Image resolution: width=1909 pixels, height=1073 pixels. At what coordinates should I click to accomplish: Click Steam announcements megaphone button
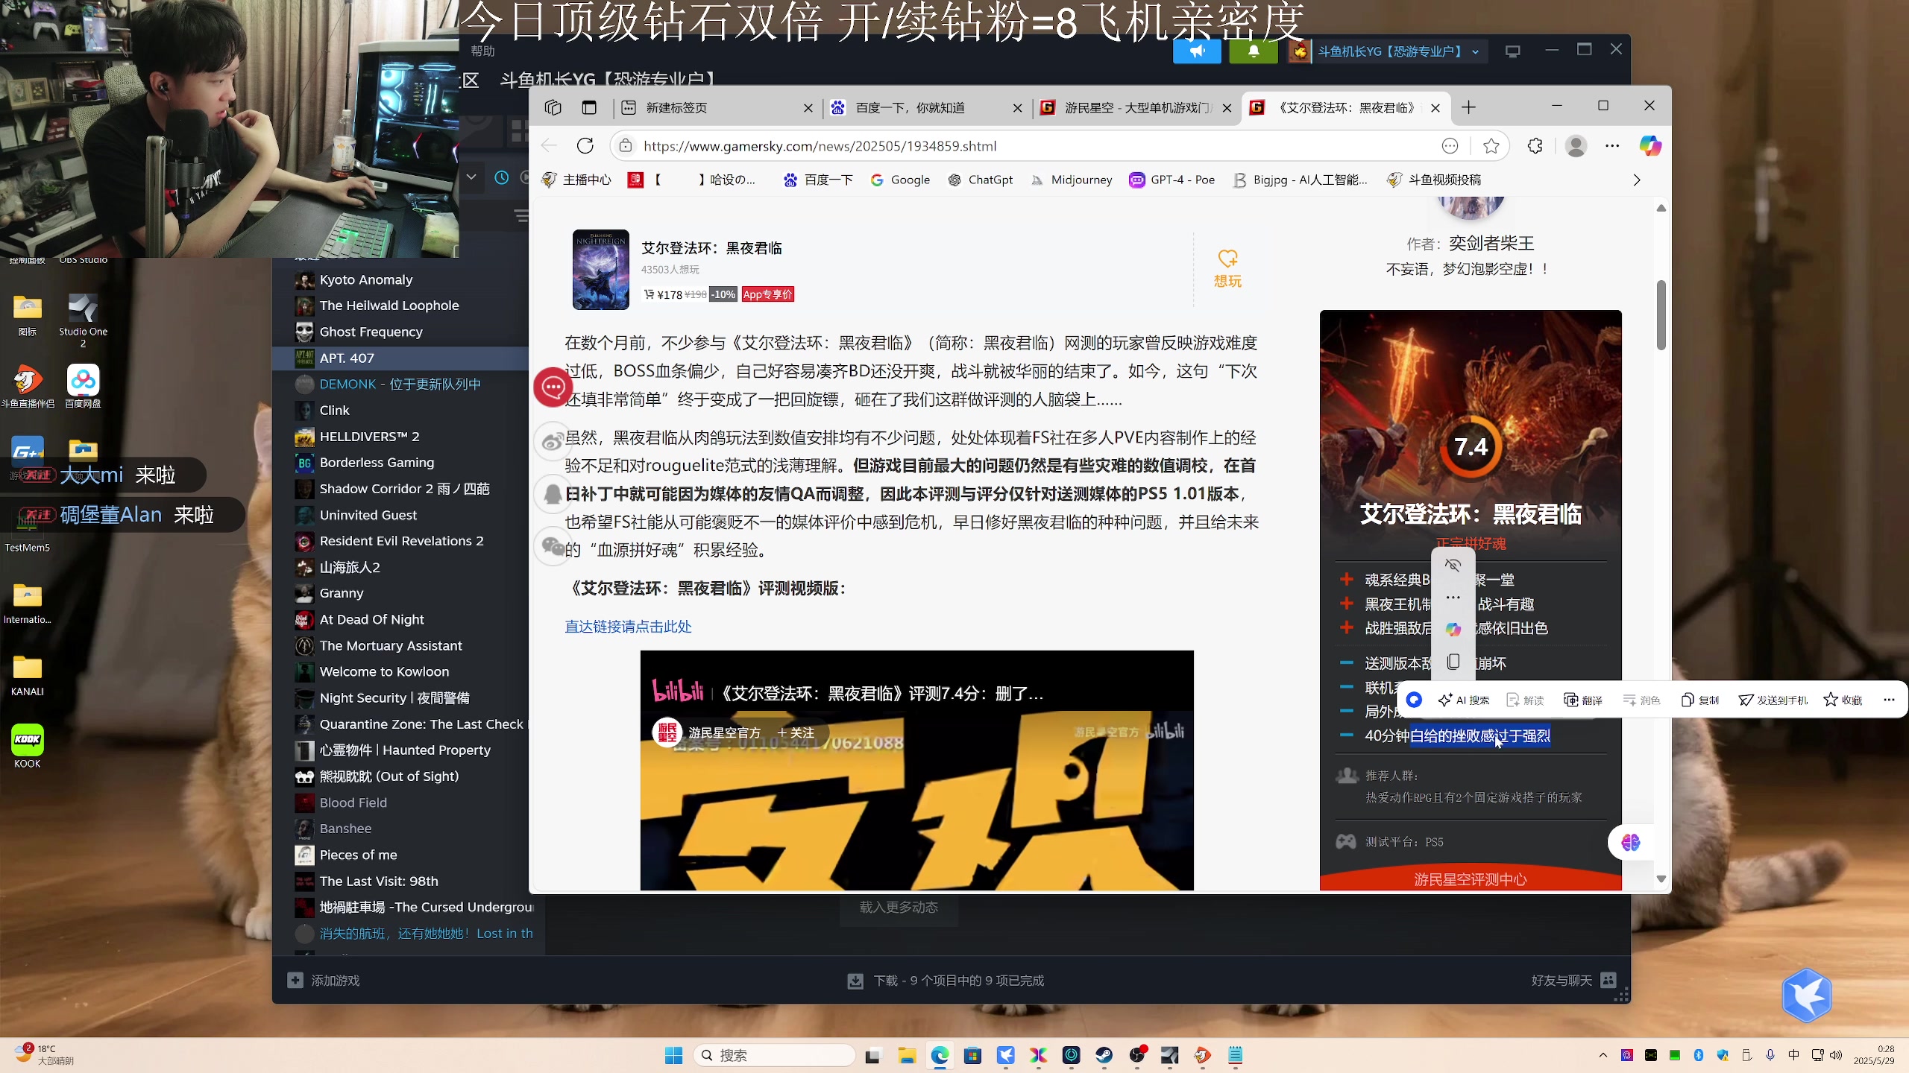pyautogui.click(x=1197, y=51)
